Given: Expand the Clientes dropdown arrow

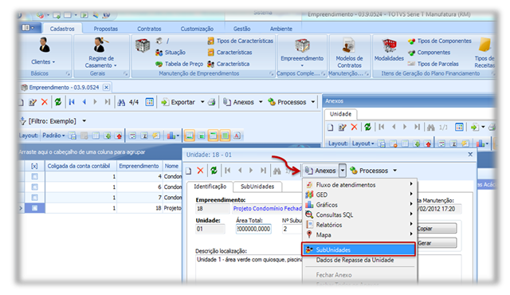Looking at the screenshot, I should [53, 62].
